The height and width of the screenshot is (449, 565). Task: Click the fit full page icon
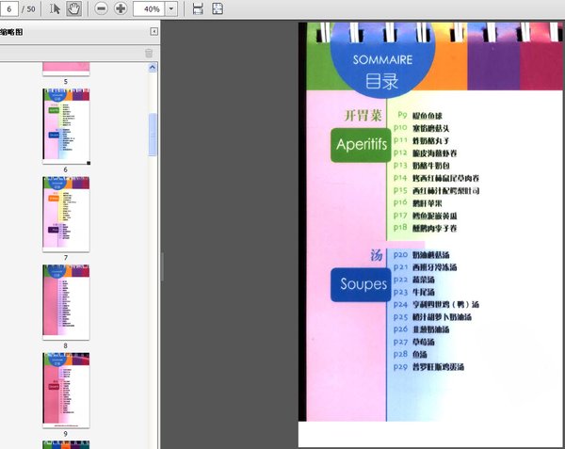pos(218,8)
